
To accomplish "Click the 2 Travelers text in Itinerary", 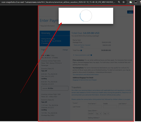I will click(45, 43).
